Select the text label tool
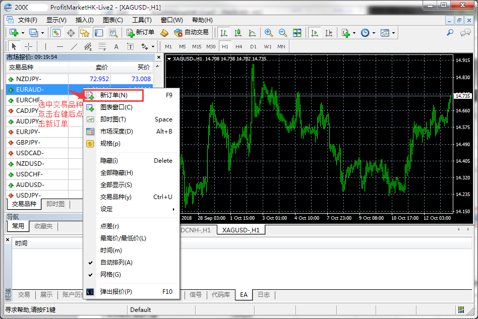Screen dimensions: 478x319 coord(116,46)
